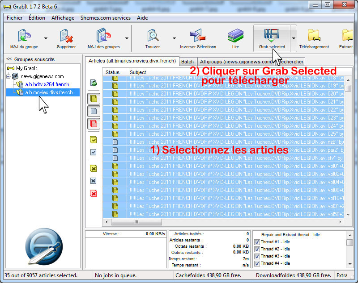Select article row ending avi.025
358x283 pixels.
click(x=223, y=134)
